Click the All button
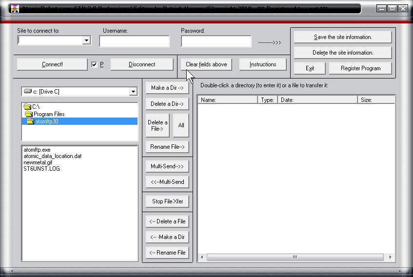The image size is (413, 277). click(181, 126)
